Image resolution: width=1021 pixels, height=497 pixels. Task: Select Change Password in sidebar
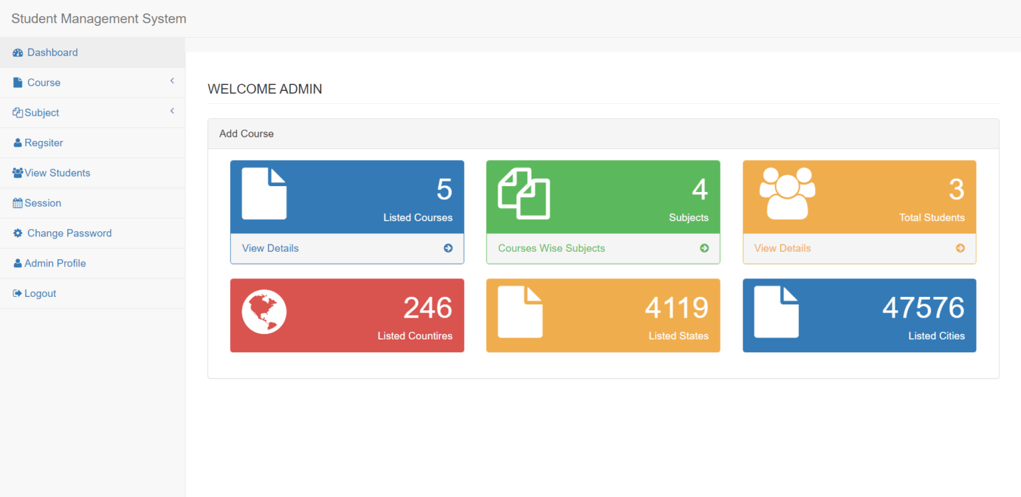tap(69, 233)
